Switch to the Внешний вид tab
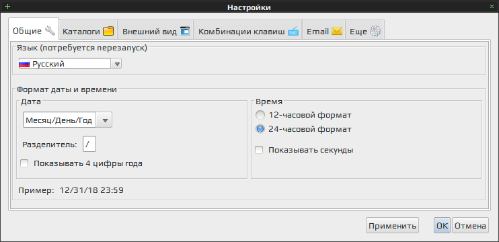The height and width of the screenshot is (242, 499). pos(156,31)
